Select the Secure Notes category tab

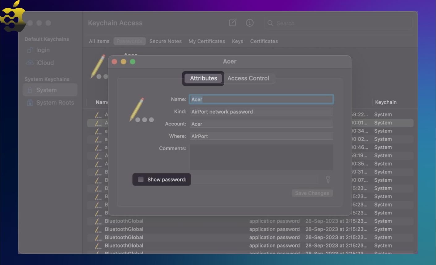(x=165, y=41)
